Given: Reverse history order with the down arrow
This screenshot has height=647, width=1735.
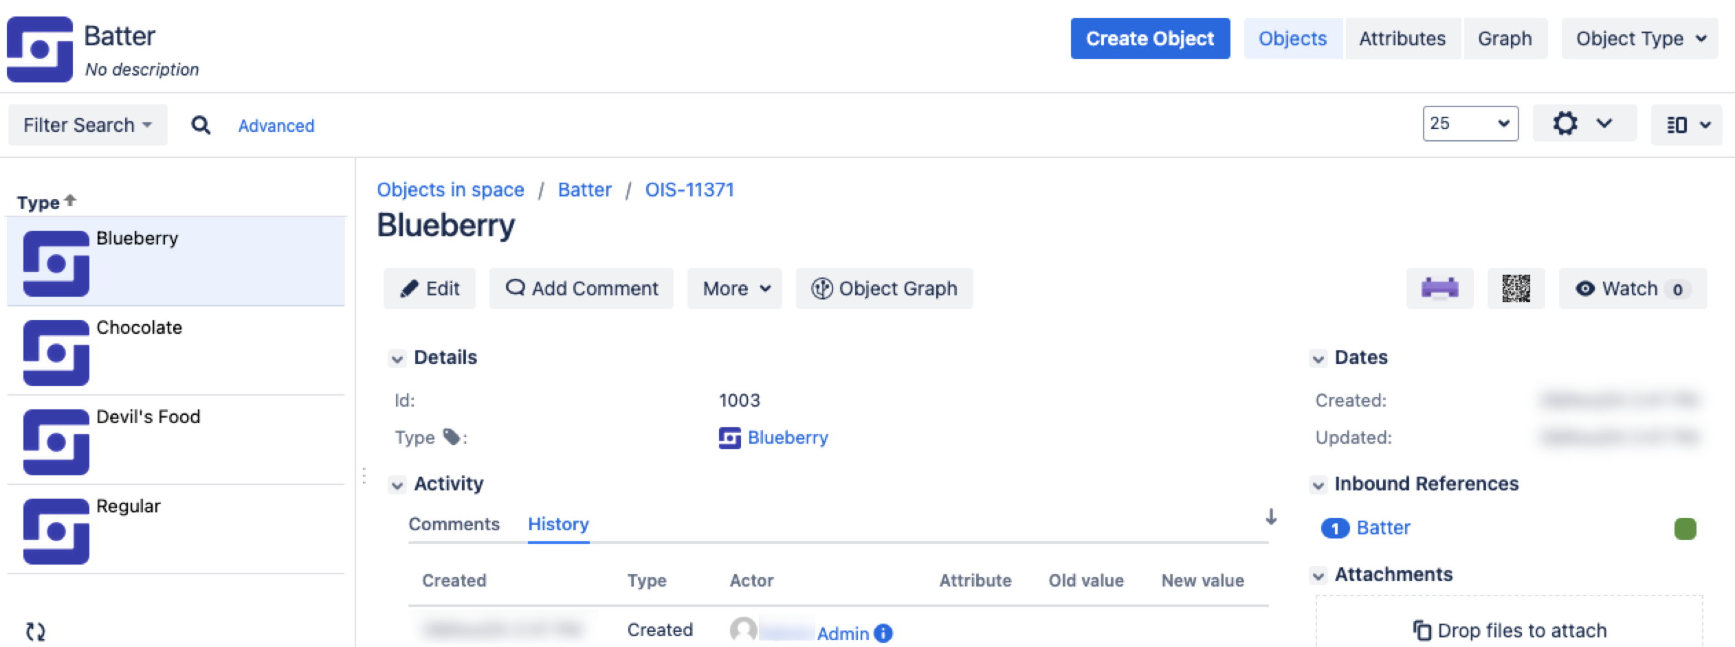Looking at the screenshot, I should [x=1271, y=517].
